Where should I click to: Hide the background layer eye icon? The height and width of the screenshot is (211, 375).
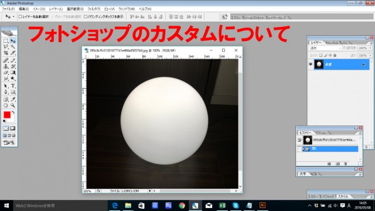point(311,64)
